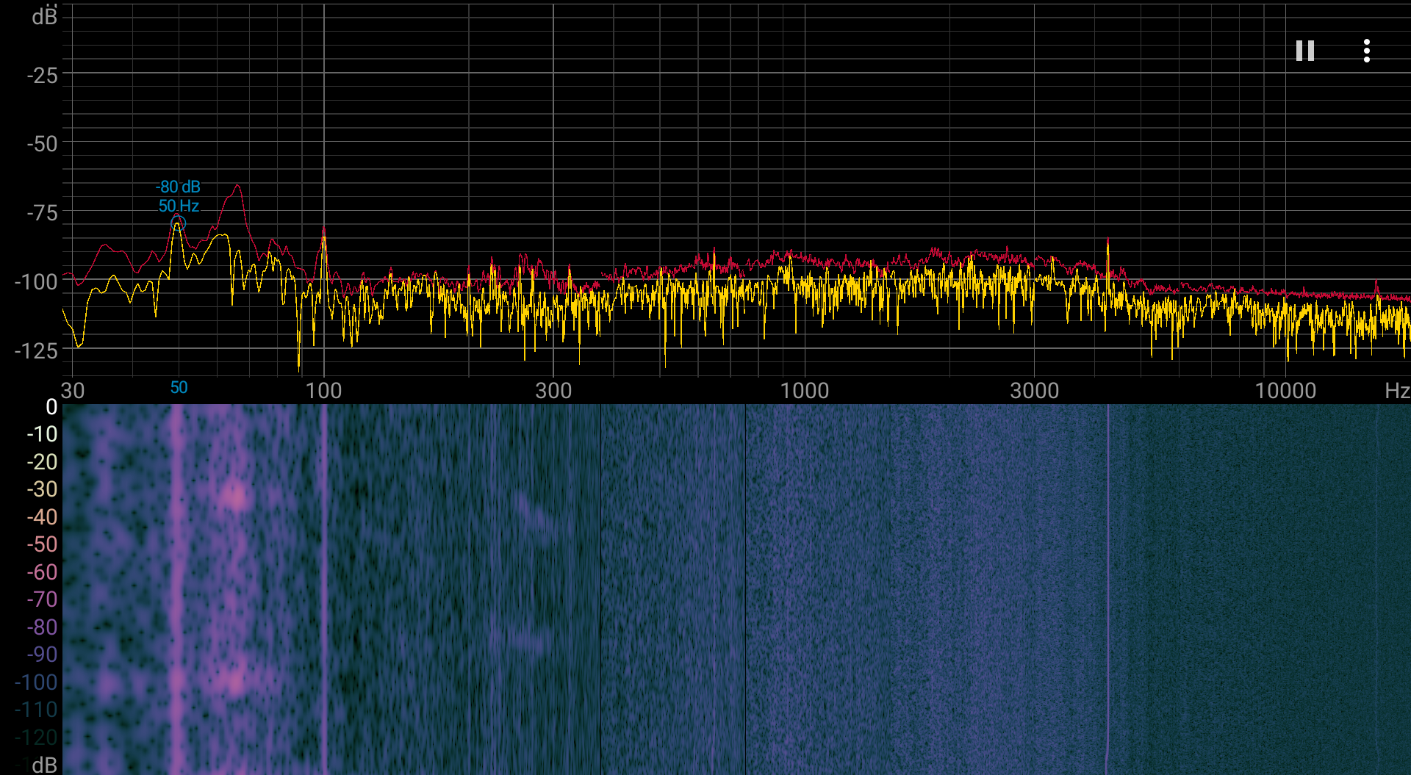Click the '-120' spectrogram scale label

point(36,737)
